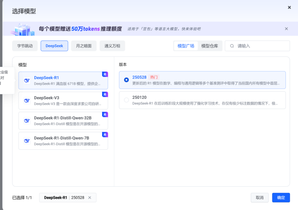Click the 模型 column heading
This screenshot has width=298, height=210.
(22, 65)
